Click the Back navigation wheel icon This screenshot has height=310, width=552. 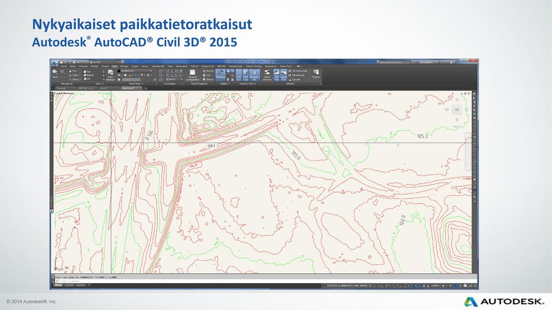point(55,72)
